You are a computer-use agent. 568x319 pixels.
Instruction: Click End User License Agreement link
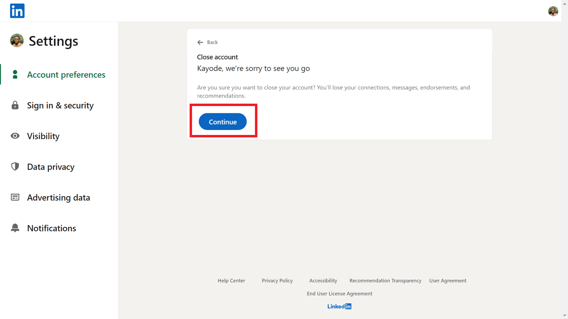point(339,294)
